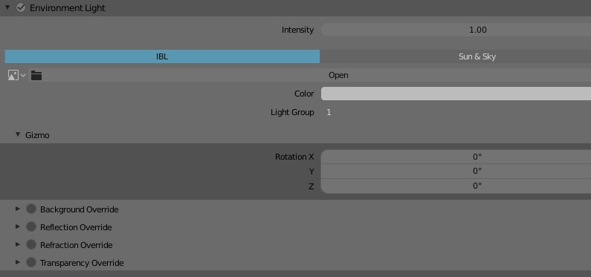Screen dimensions: 591x277
Task: Collapse the Gizmo subpanel
Action: coord(17,134)
